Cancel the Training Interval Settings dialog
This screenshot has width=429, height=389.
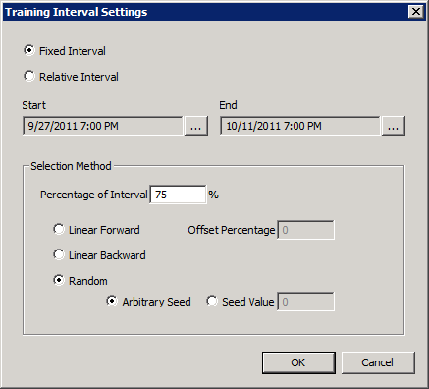click(378, 362)
